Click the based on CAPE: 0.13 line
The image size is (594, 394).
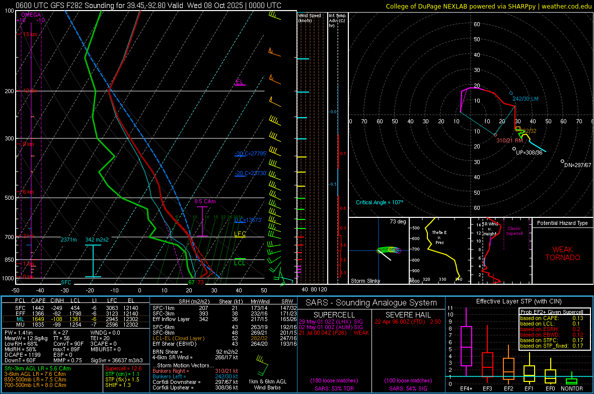pos(552,318)
